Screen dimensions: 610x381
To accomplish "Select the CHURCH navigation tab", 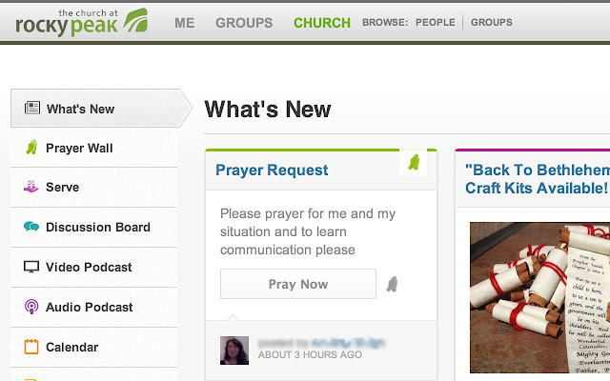I will (322, 23).
